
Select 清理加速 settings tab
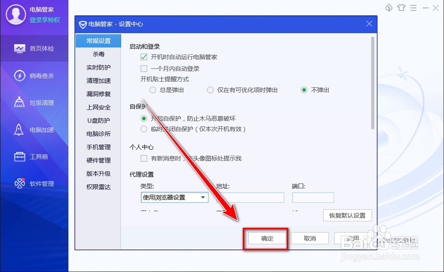point(98,80)
